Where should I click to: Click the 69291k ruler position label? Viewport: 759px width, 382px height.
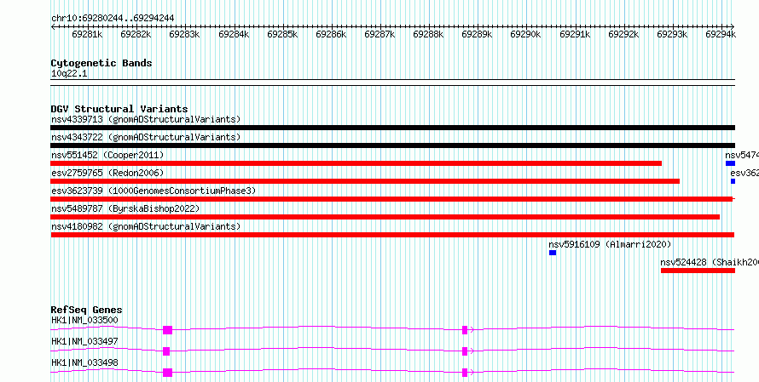click(575, 34)
